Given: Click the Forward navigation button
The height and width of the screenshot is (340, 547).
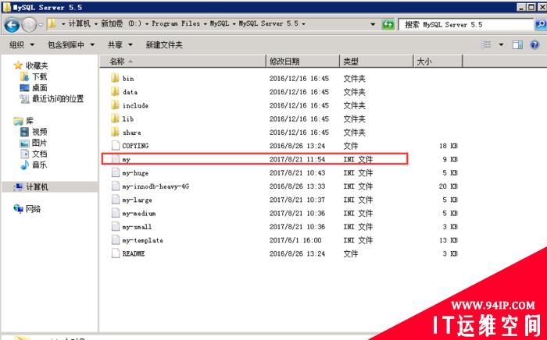Looking at the screenshot, I should point(29,25).
